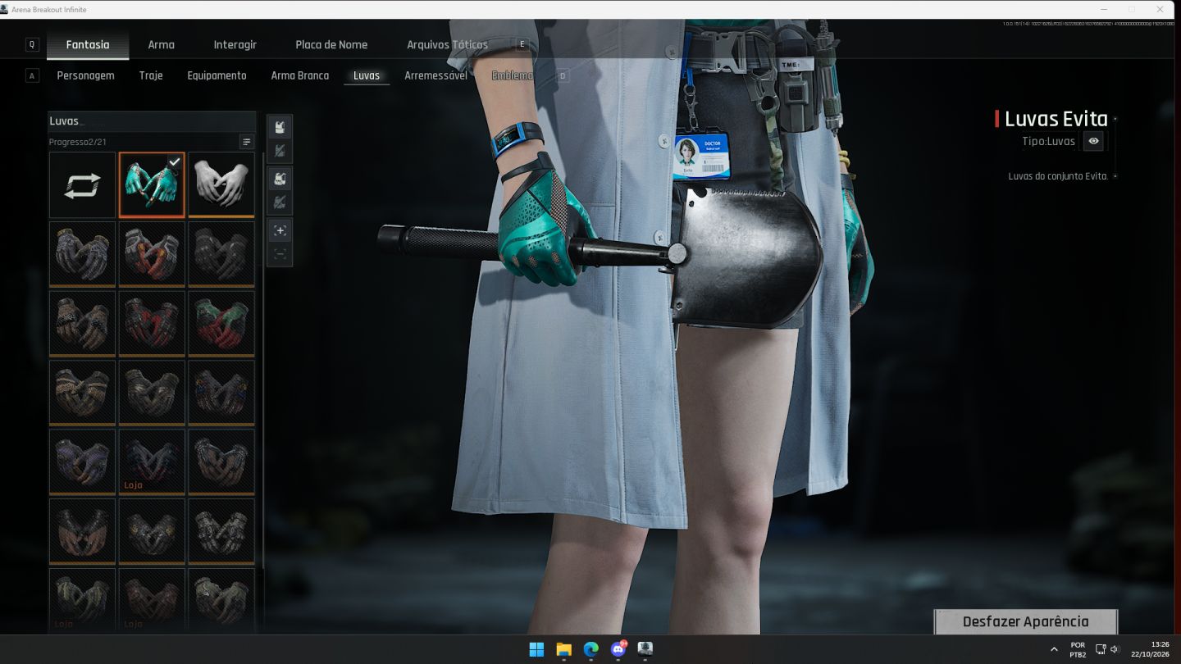1181x664 pixels.
Task: Click the A key hint beside Personagem
Action: (x=32, y=75)
